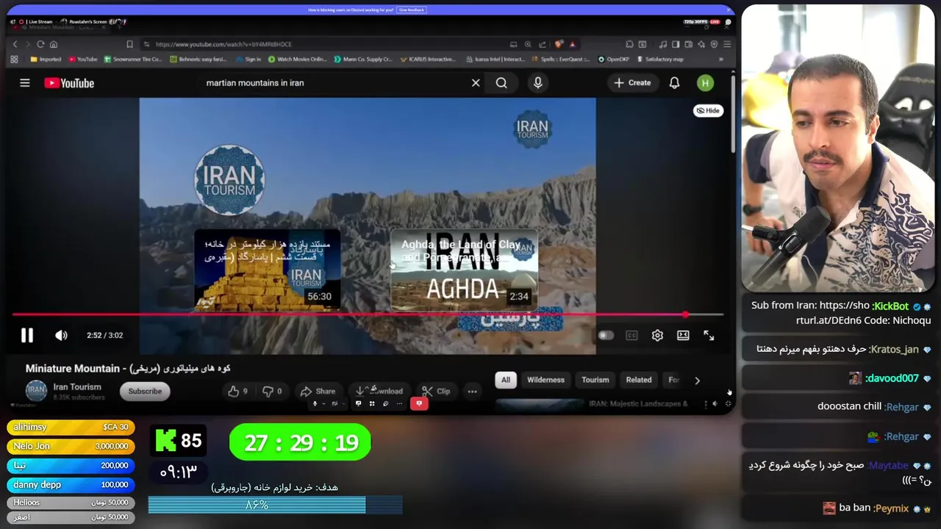Hide the end screen cards with Hide
Viewport: 941px width, 529px height.
708,110
